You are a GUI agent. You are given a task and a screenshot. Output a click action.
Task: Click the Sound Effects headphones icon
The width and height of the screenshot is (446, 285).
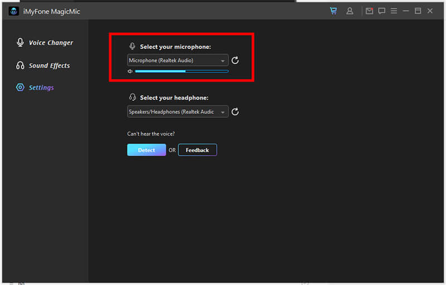coord(20,65)
